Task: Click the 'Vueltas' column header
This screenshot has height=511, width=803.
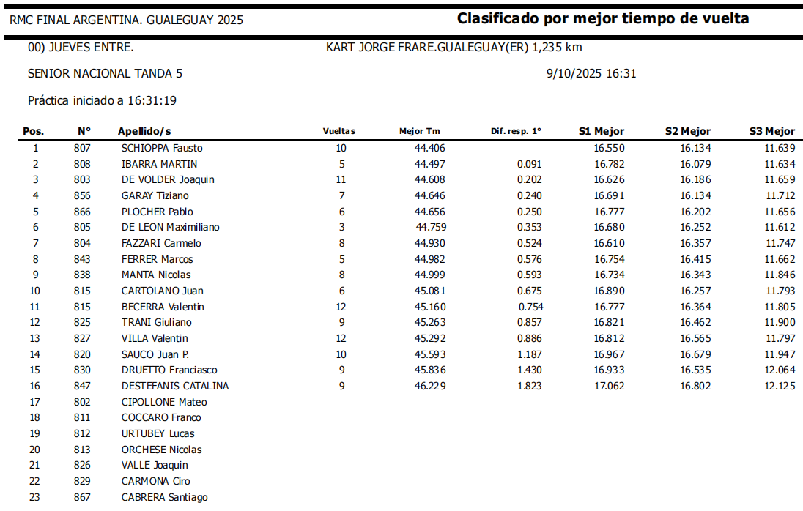Action: pos(338,132)
